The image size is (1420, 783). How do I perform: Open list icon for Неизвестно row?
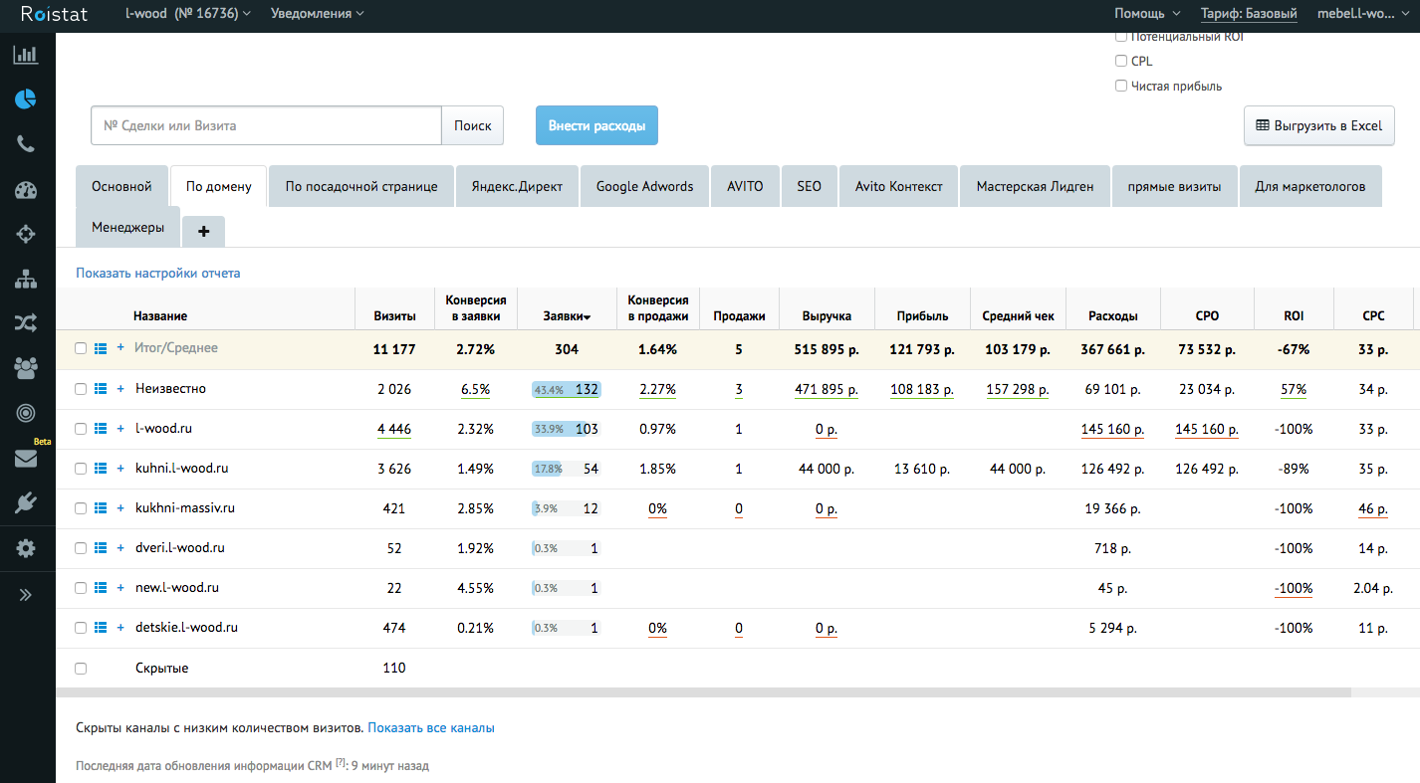(100, 389)
